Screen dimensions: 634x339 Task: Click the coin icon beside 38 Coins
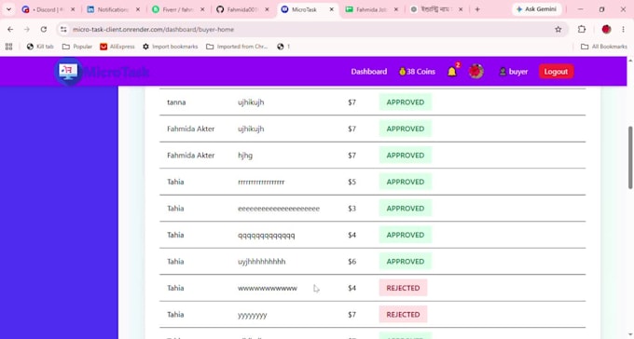pyautogui.click(x=402, y=72)
